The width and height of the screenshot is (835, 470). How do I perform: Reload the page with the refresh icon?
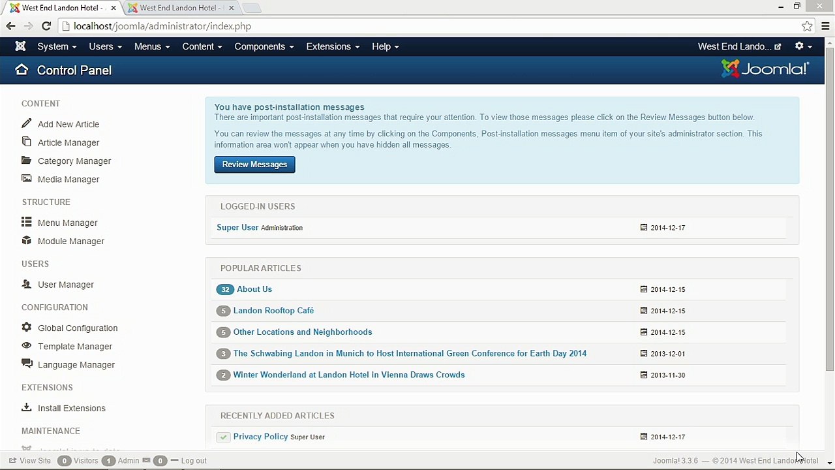pos(46,26)
